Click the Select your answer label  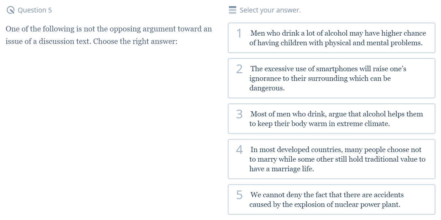point(270,10)
